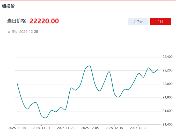This screenshot has height=130, width=176.
Task: Click the 2025-12-26 date text
Action: coord(29,32)
